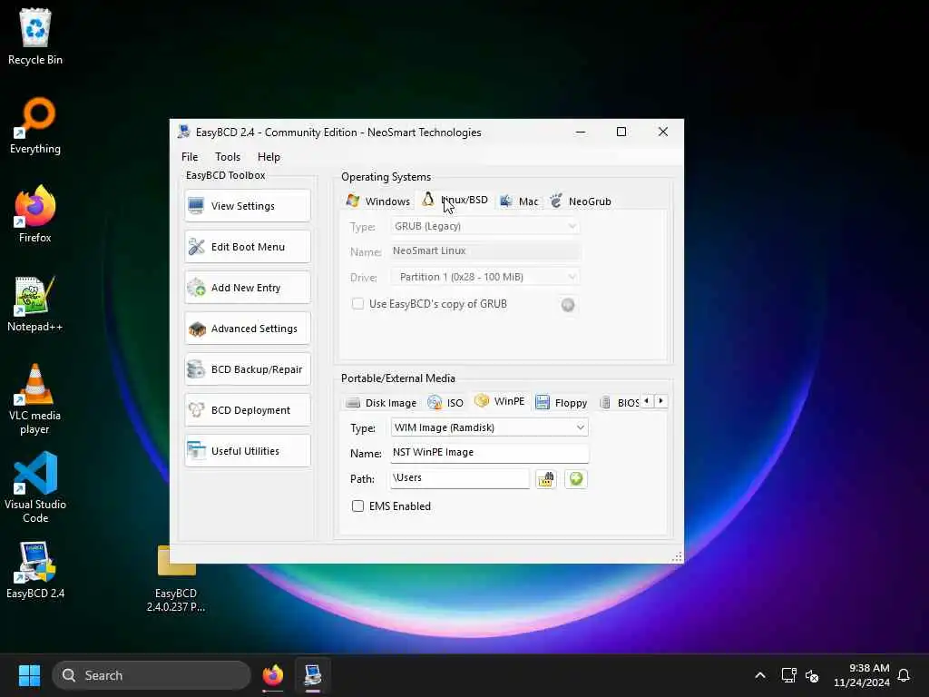The width and height of the screenshot is (929, 697).
Task: Click the NeoSmart Linux name field
Action: click(x=485, y=250)
